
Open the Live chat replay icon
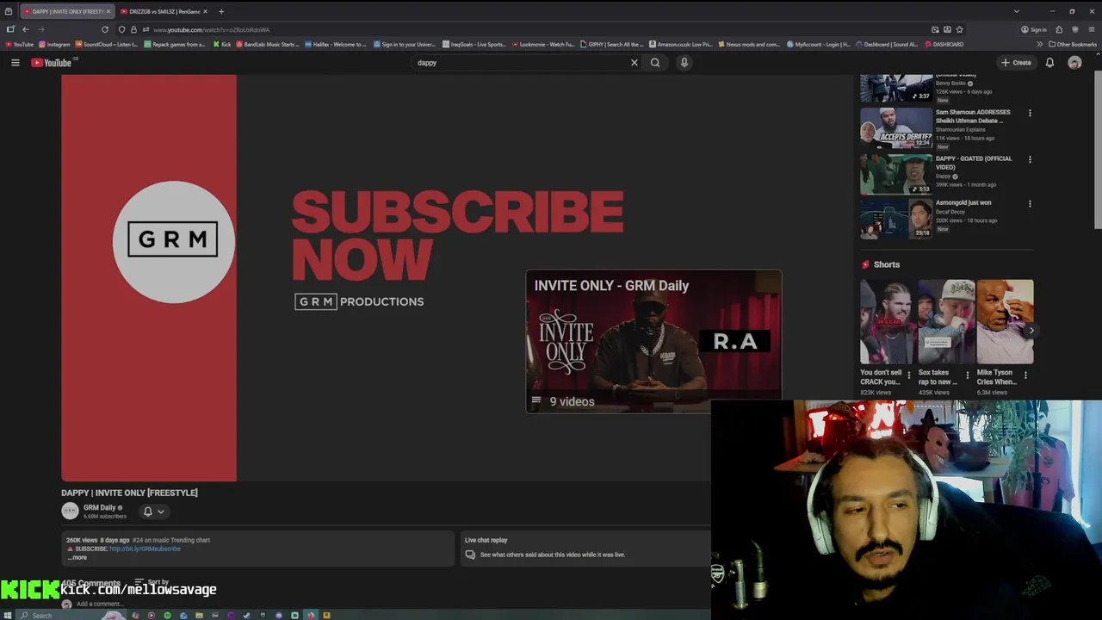coord(470,555)
